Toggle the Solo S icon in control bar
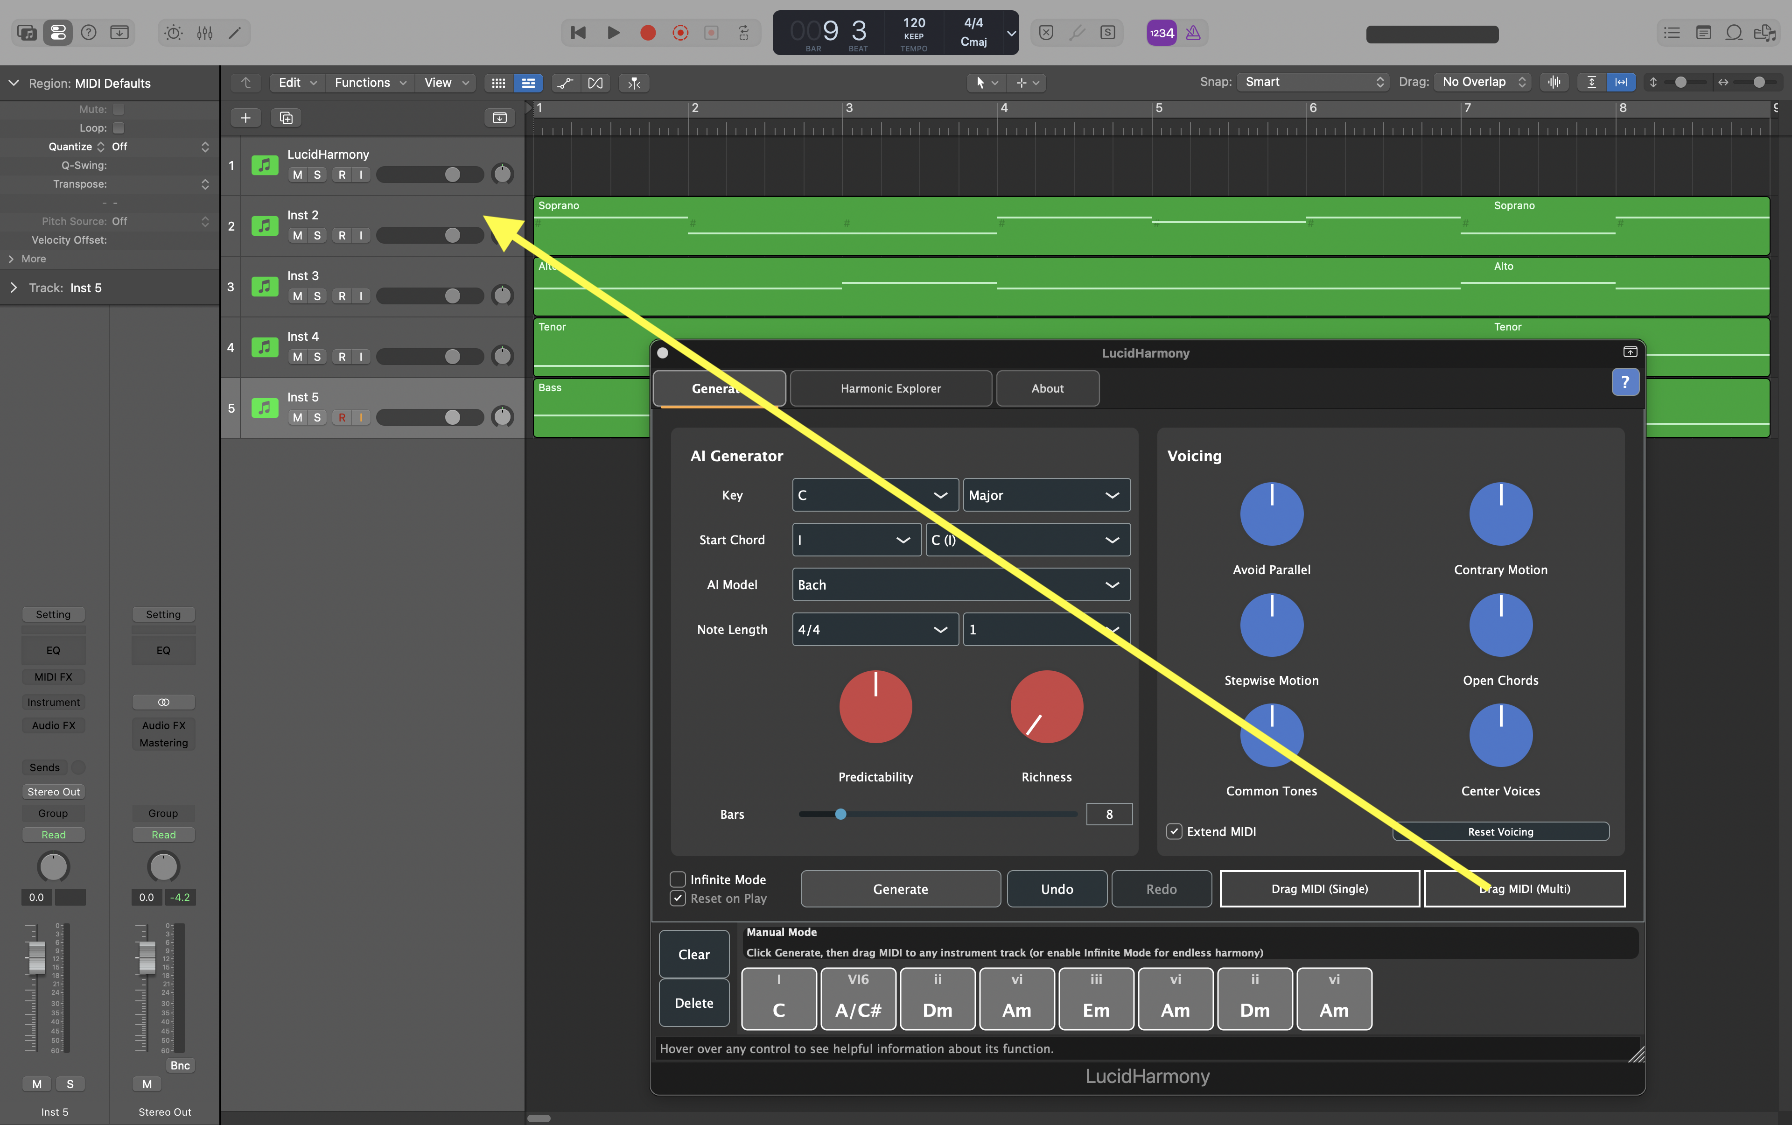The image size is (1792, 1125). (x=1107, y=33)
